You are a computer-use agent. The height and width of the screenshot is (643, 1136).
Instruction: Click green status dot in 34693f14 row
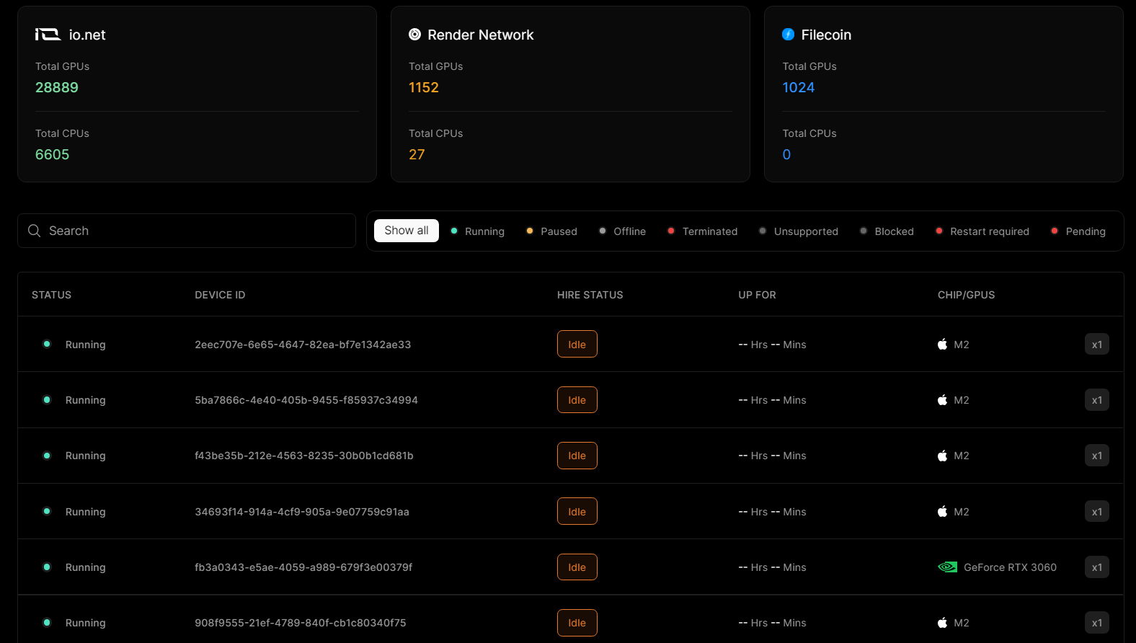tap(47, 511)
